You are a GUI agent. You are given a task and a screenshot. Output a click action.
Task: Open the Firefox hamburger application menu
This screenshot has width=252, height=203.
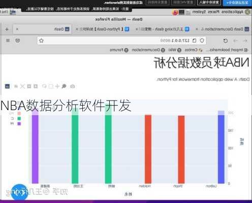pos(8,41)
